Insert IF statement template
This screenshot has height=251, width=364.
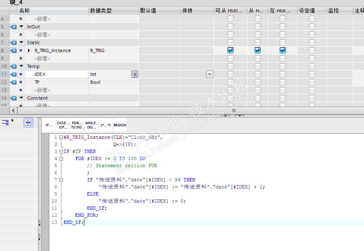tap(49, 125)
